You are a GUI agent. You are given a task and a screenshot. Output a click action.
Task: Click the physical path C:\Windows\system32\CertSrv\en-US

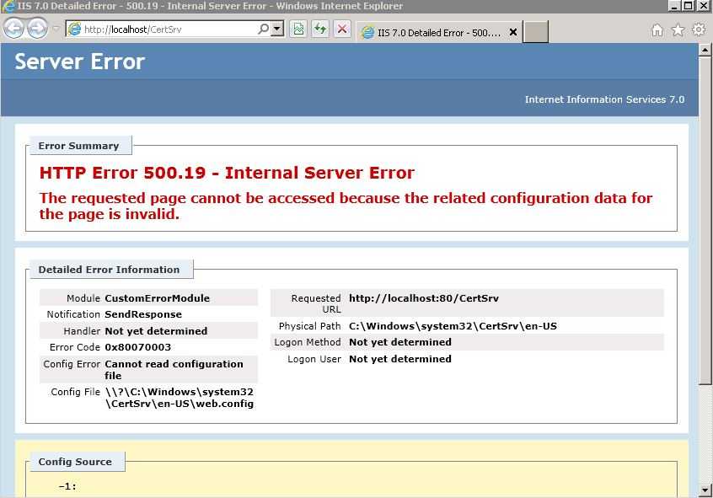click(x=453, y=326)
